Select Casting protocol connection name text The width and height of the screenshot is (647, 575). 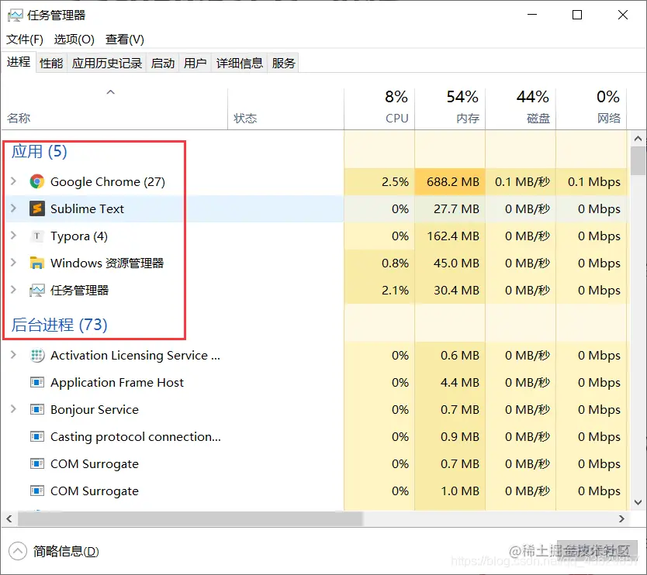point(135,437)
